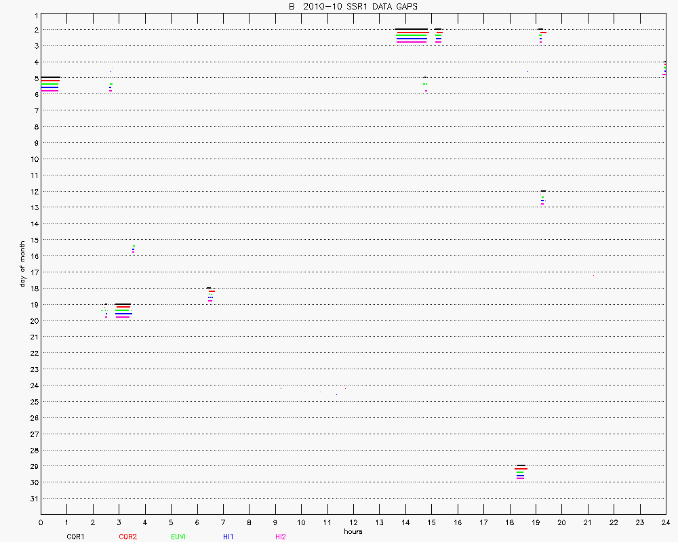
Task: Click the day 18 data gap near hour 6
Action: (x=211, y=294)
